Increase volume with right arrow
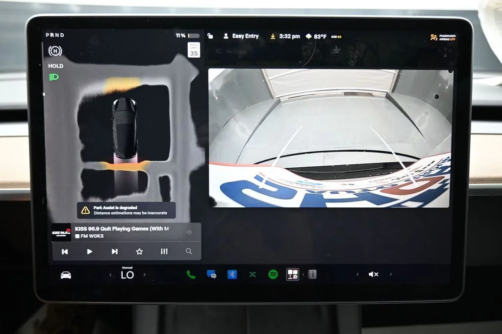This screenshot has height=334, width=502. point(391,274)
